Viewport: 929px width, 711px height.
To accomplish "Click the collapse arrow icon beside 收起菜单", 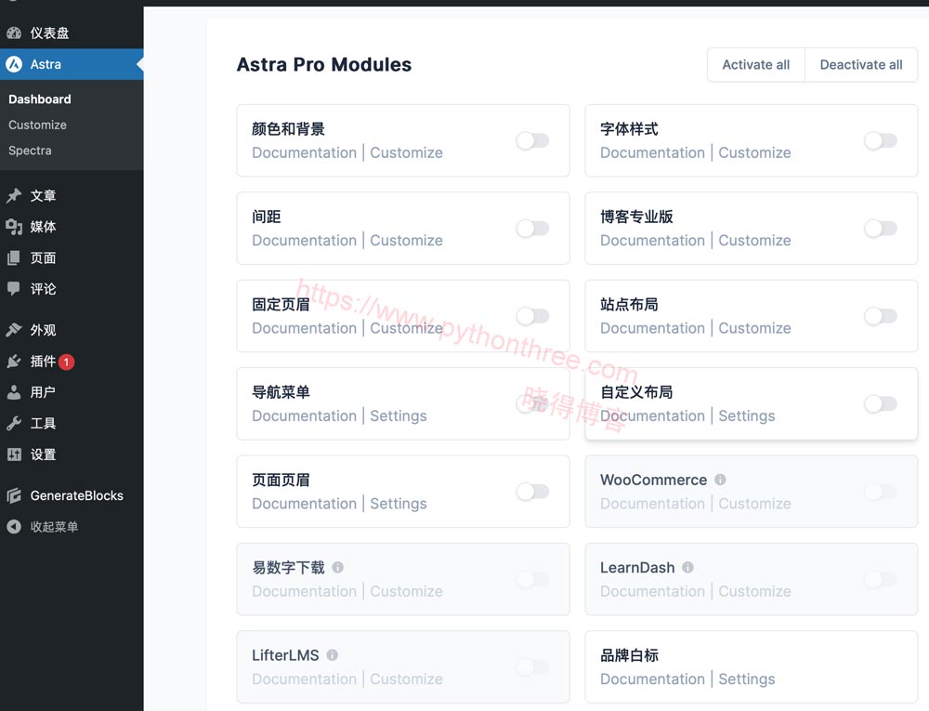I will [14, 526].
